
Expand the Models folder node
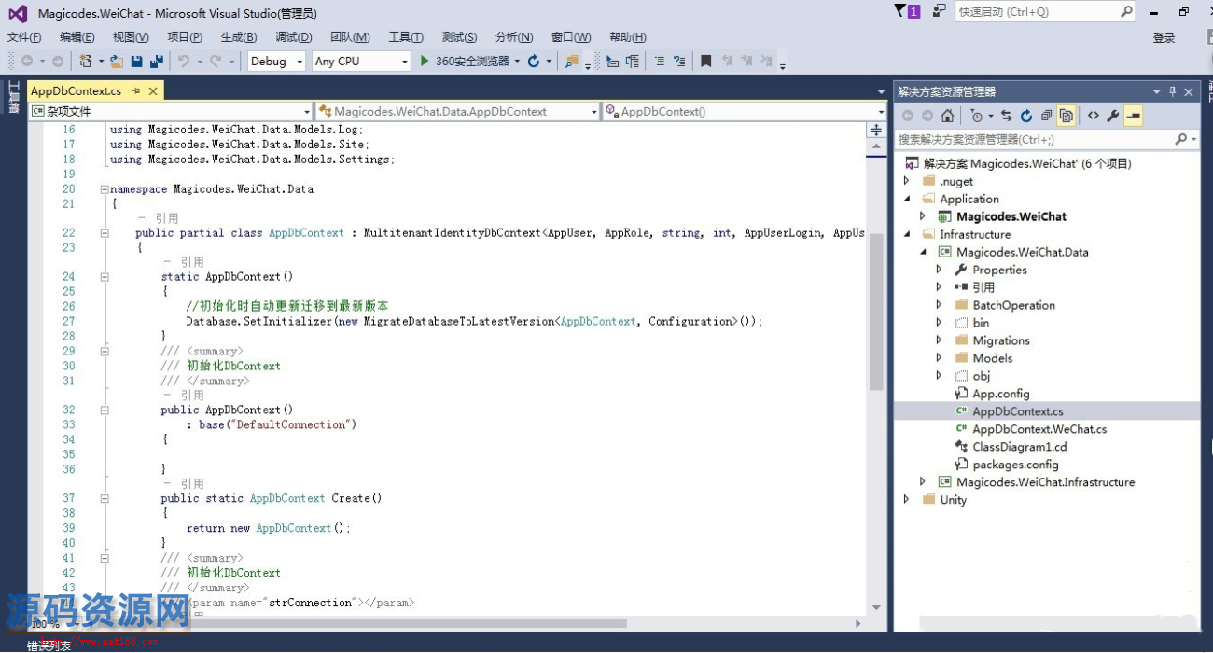click(940, 358)
